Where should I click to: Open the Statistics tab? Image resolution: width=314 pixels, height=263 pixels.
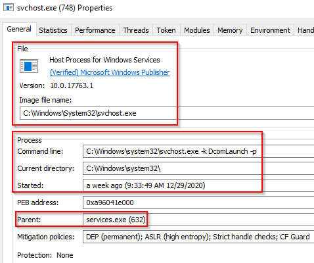point(53,30)
